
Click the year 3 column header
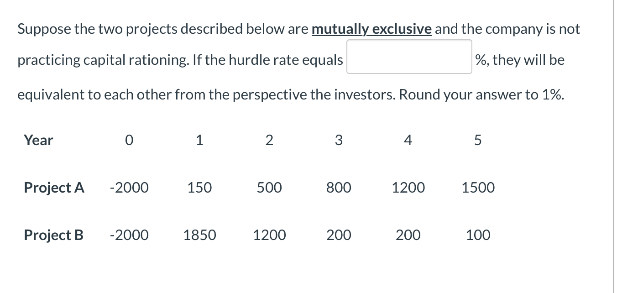[339, 141]
